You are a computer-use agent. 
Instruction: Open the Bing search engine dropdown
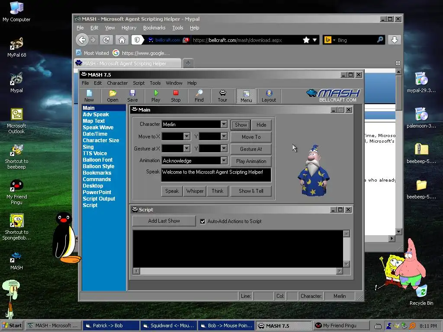pyautogui.click(x=334, y=40)
